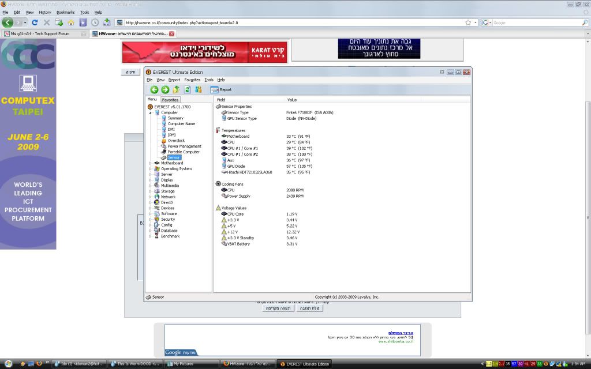Open Firefox history clock icon
The height and width of the screenshot is (369, 591).
click(95, 22)
